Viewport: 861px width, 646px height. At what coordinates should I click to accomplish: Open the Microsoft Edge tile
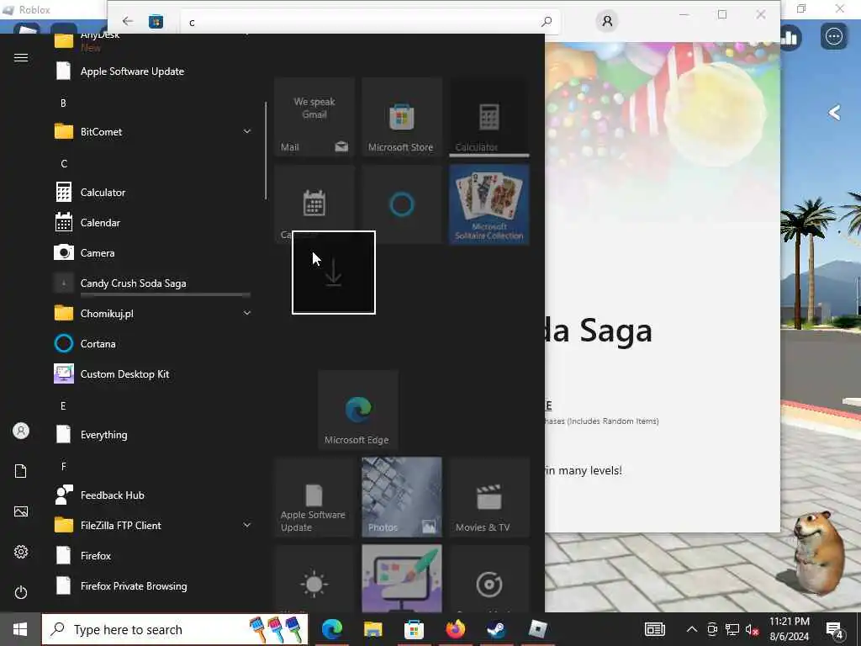click(358, 410)
